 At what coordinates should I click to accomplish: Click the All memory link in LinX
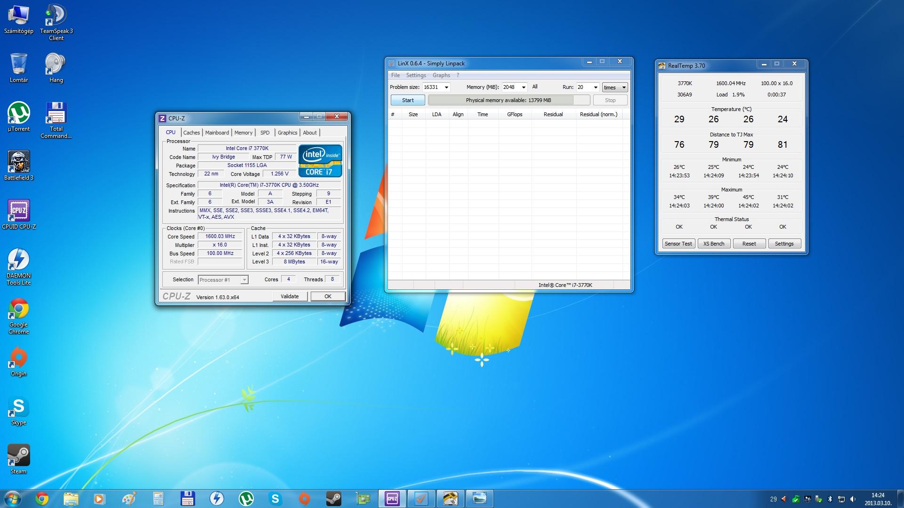535,87
